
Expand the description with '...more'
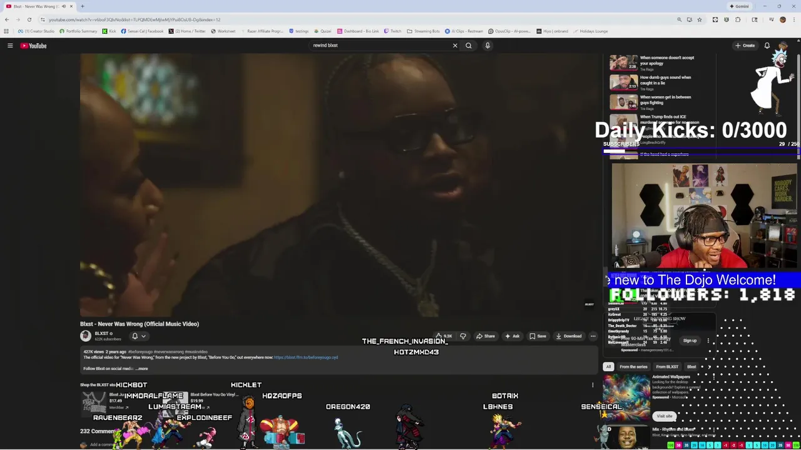(142, 369)
